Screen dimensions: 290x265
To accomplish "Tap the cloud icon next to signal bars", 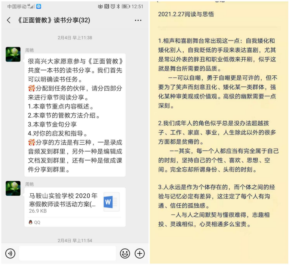I will (38, 6).
